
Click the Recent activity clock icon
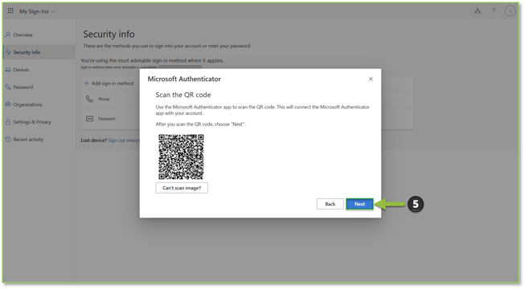pos(8,139)
